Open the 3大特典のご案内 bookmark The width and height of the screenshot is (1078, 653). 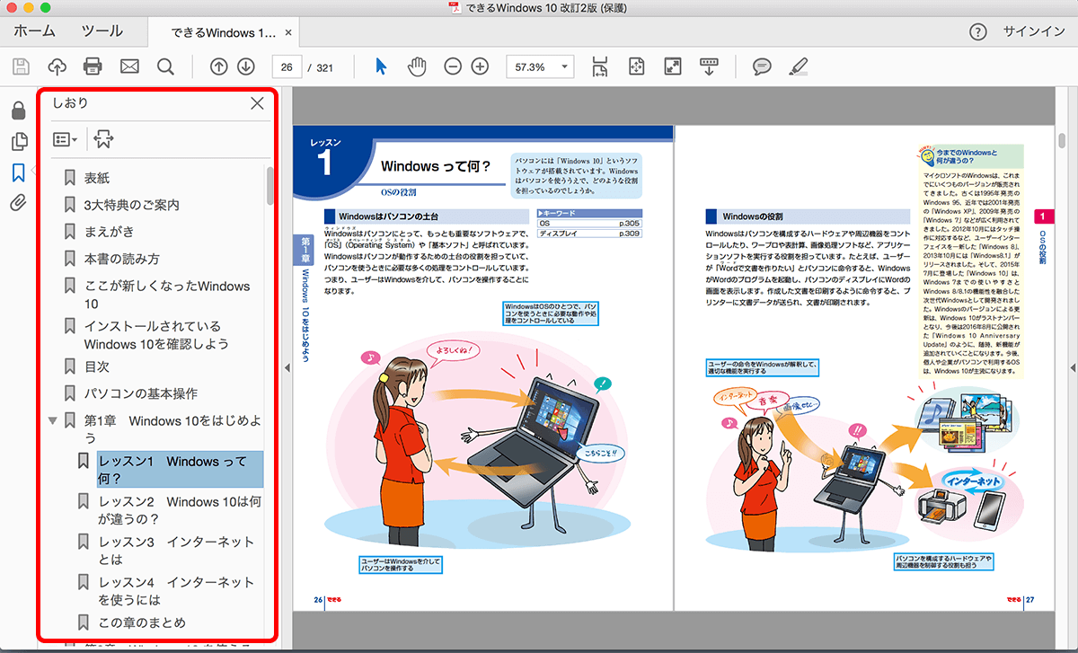pyautogui.click(x=131, y=205)
